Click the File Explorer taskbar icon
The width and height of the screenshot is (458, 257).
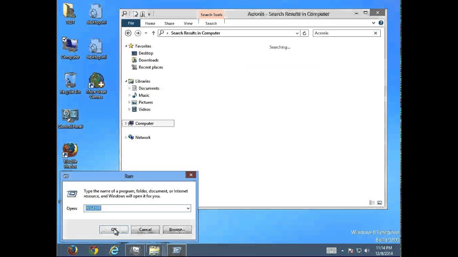click(155, 250)
